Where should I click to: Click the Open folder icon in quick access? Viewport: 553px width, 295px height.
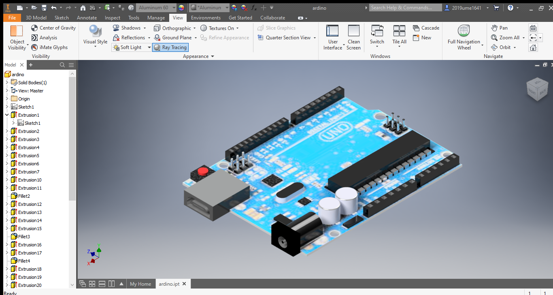coord(34,8)
